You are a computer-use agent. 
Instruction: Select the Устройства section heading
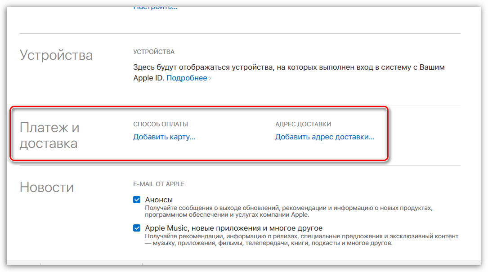click(x=56, y=55)
